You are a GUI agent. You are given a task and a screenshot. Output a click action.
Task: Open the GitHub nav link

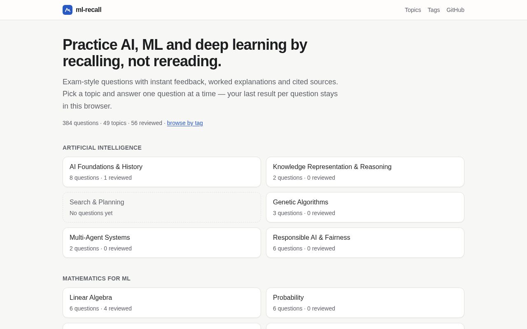pos(455,10)
